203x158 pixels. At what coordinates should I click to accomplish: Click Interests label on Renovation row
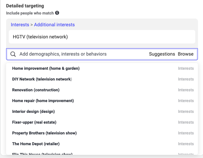pyautogui.click(x=186, y=90)
